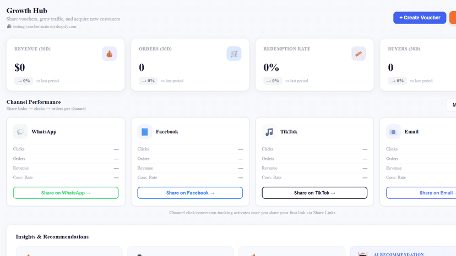Click the WhatsApp speech bubble icon
The width and height of the screenshot is (456, 256).
20,132
